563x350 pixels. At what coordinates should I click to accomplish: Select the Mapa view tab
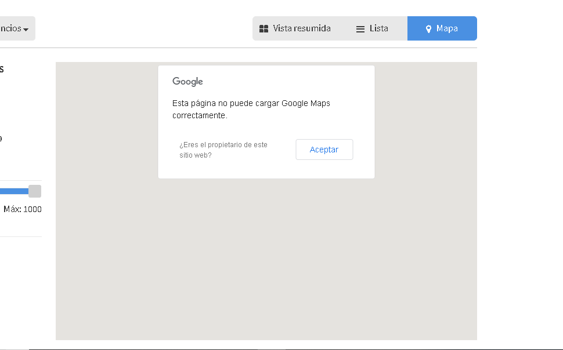[x=442, y=28]
